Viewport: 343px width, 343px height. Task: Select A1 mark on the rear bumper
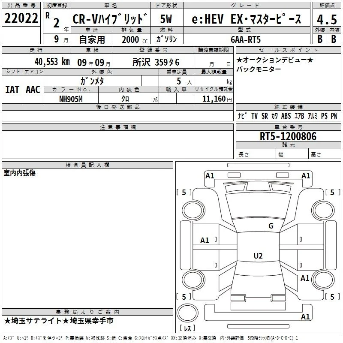[x=305, y=316]
